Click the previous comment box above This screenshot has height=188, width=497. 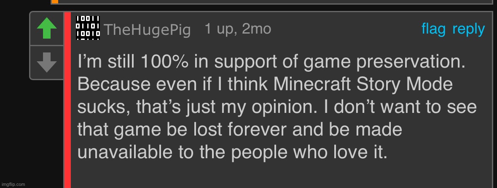click(x=274, y=2)
